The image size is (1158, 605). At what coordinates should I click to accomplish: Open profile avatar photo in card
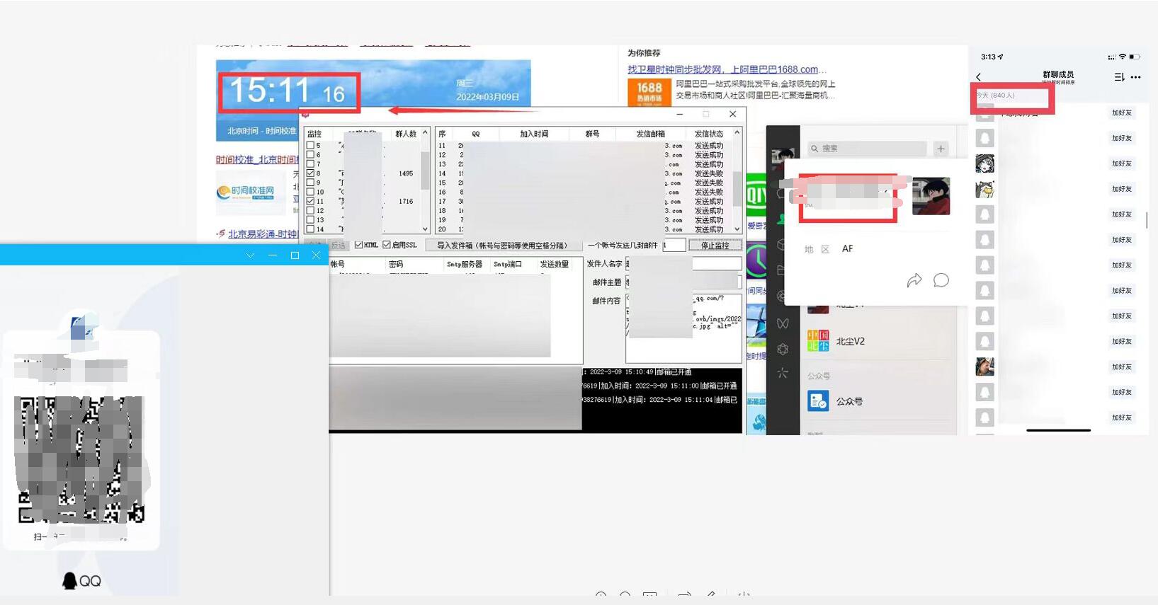(931, 196)
